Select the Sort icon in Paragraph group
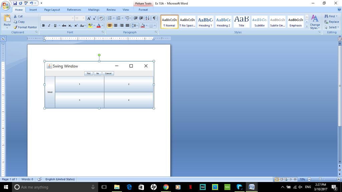342x192 pixels. pos(148,18)
